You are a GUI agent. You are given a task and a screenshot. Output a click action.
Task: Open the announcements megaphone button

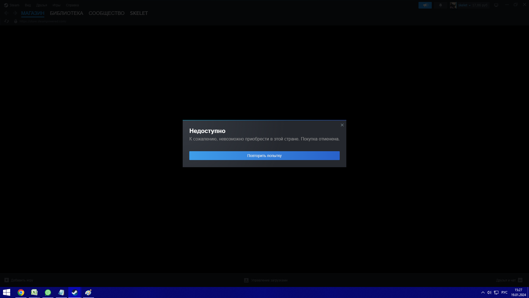425,5
